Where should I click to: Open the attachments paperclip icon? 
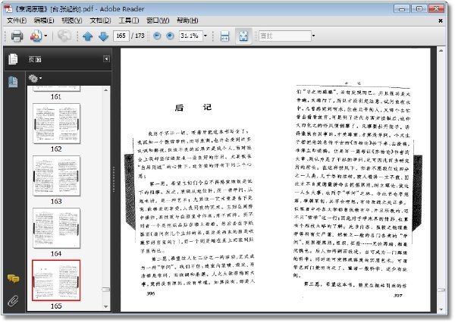pos(13,301)
